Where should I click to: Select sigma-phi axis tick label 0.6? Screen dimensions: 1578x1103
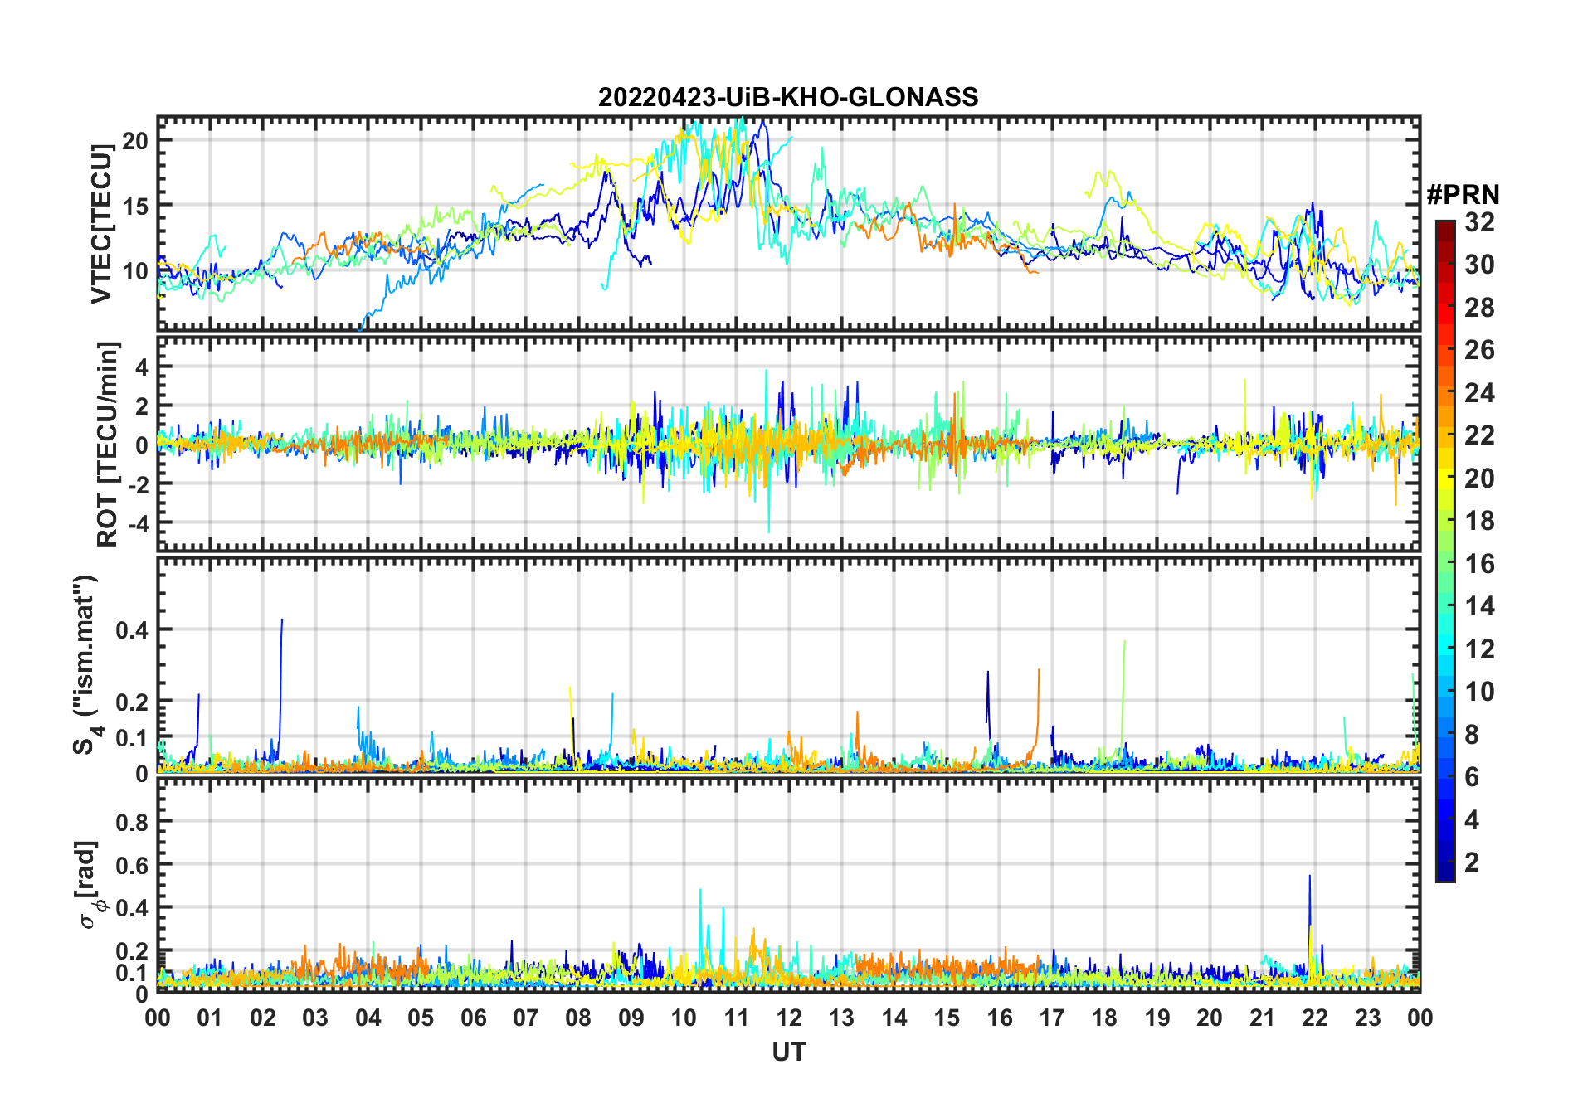[x=131, y=865]
